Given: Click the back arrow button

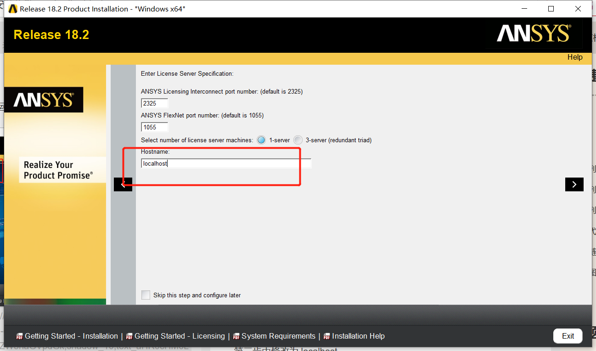Looking at the screenshot, I should 123,184.
